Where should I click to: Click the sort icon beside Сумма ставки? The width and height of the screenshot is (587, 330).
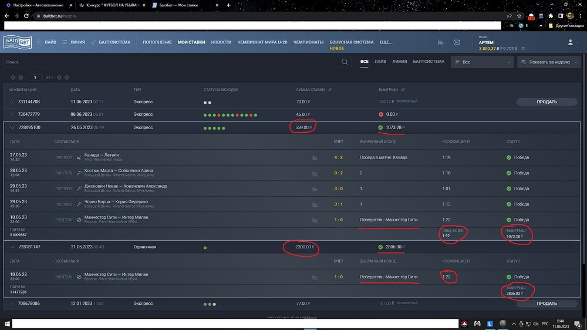pyautogui.click(x=330, y=90)
